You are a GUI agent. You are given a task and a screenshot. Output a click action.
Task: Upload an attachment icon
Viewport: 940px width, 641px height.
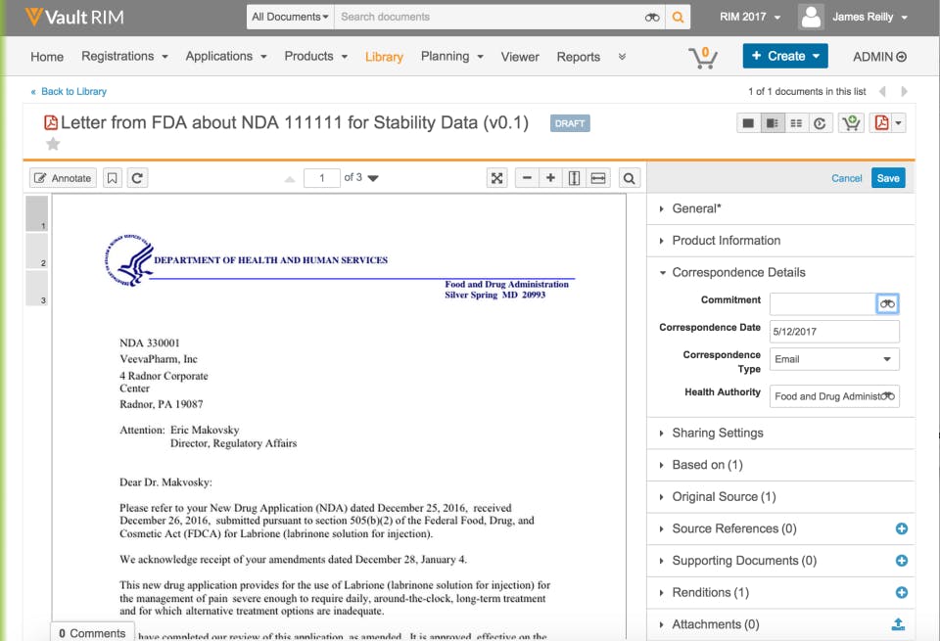(898, 624)
